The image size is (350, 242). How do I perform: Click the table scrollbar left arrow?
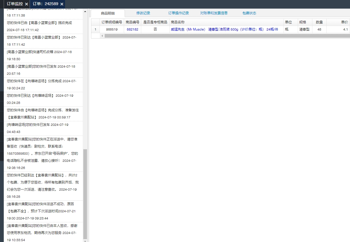click(102, 36)
